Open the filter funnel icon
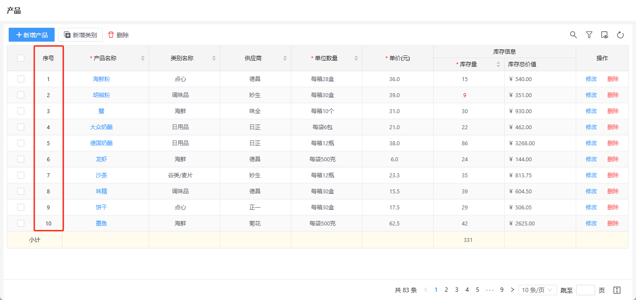 pyautogui.click(x=589, y=35)
